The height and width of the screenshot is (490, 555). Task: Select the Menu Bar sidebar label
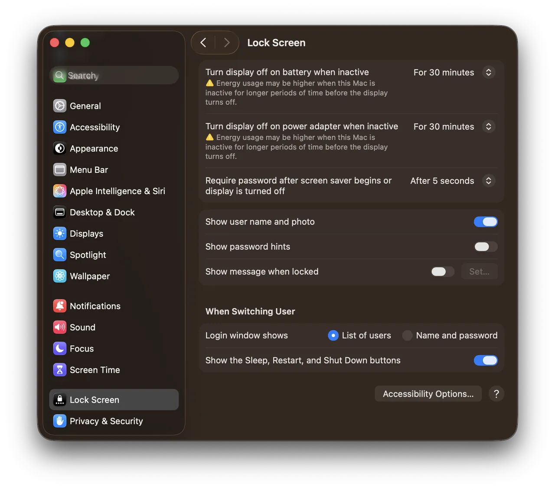89,170
